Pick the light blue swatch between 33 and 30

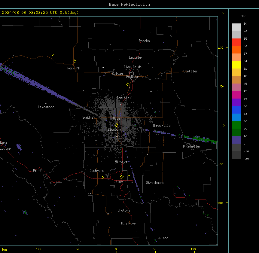(236, 117)
